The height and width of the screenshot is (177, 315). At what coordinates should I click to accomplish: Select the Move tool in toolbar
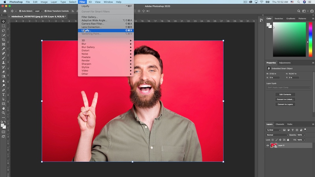click(4, 21)
